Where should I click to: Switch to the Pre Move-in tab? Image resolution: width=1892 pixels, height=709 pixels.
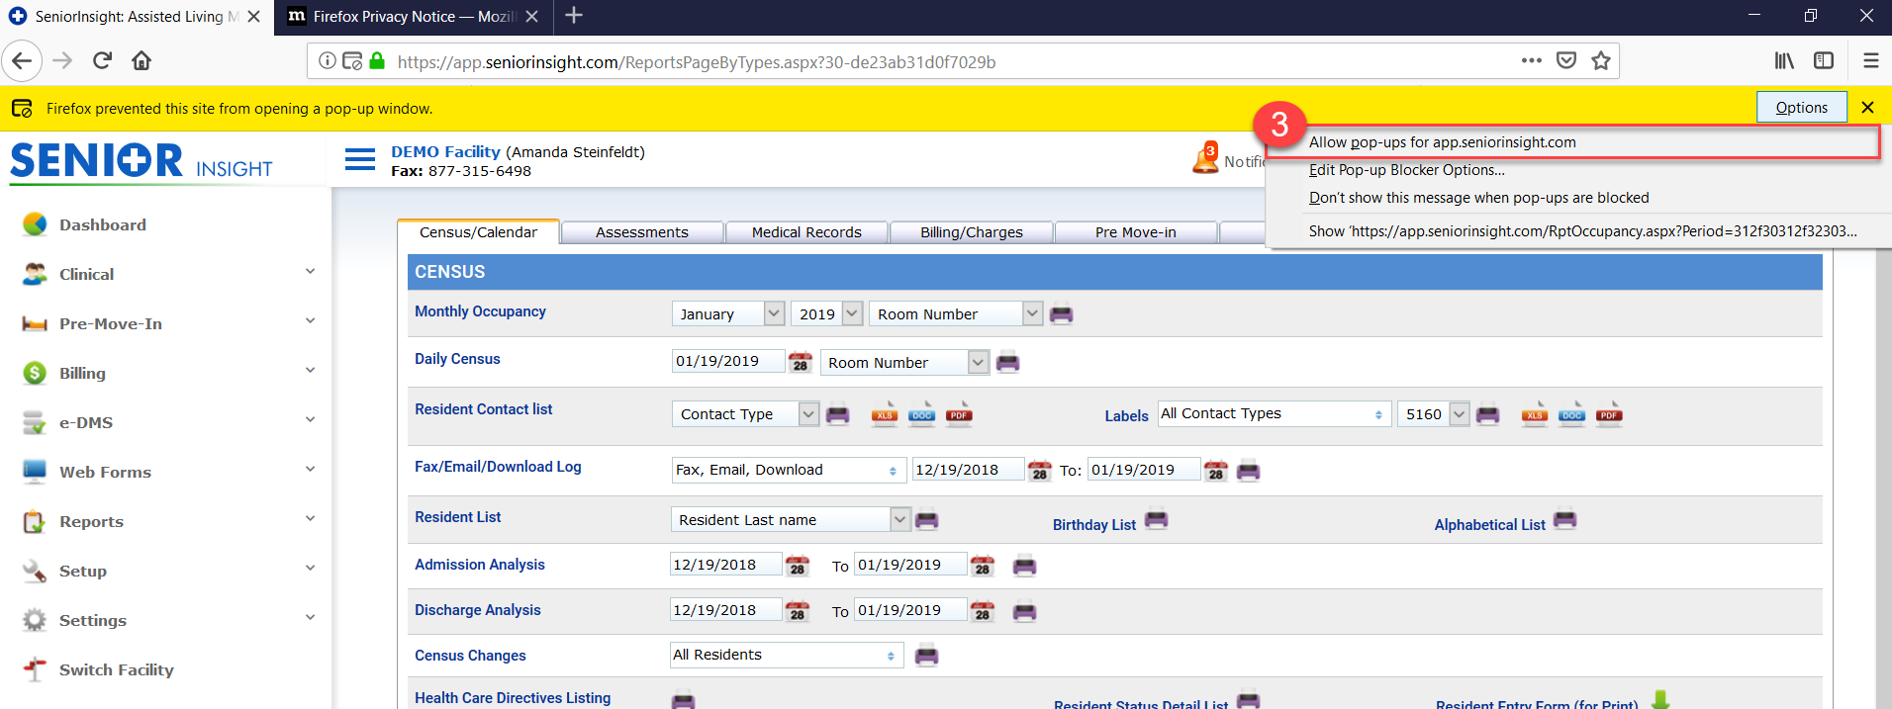[1136, 232]
